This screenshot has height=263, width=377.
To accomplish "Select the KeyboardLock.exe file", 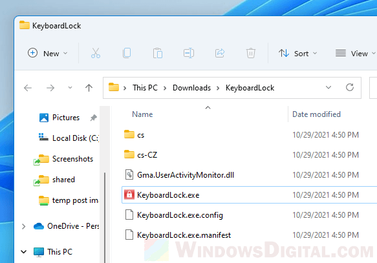I will click(x=250, y=195).
